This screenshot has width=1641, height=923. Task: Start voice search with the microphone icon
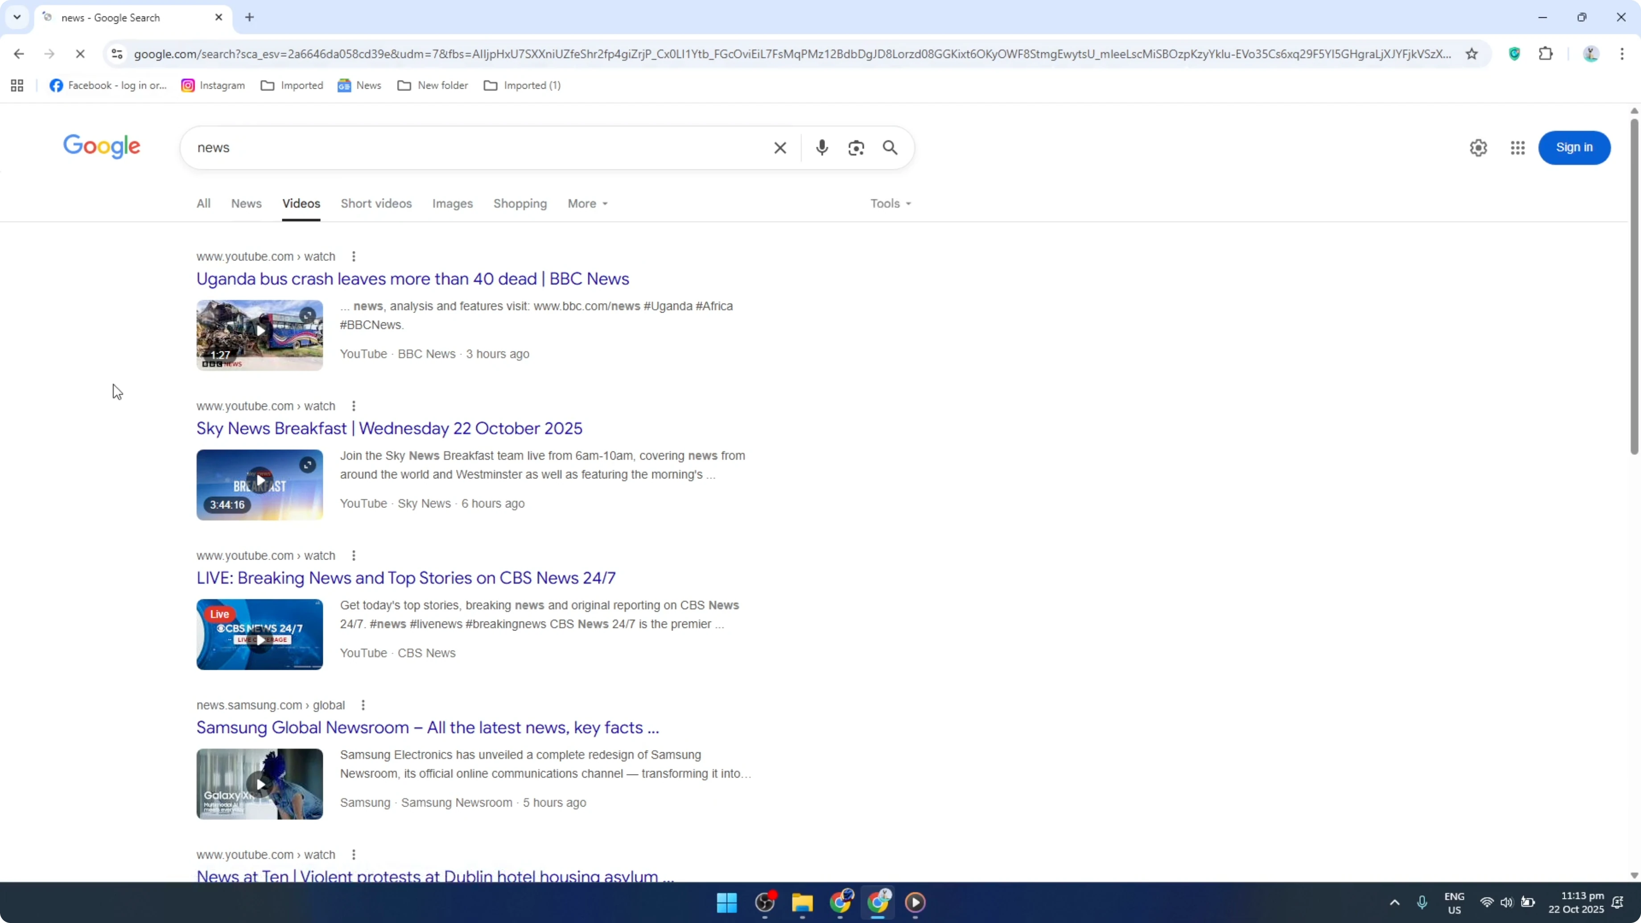822,148
